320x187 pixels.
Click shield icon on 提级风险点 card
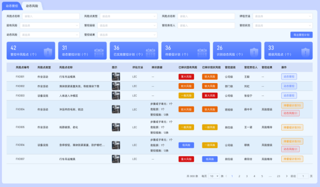tap(306, 52)
